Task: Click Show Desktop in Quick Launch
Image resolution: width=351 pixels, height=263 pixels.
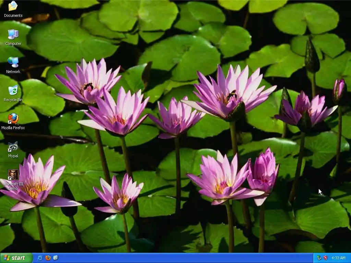Action: point(56,258)
